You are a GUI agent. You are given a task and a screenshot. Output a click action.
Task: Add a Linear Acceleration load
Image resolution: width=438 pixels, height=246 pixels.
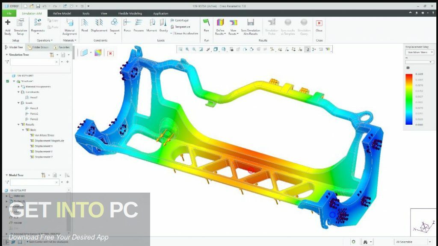point(184,33)
